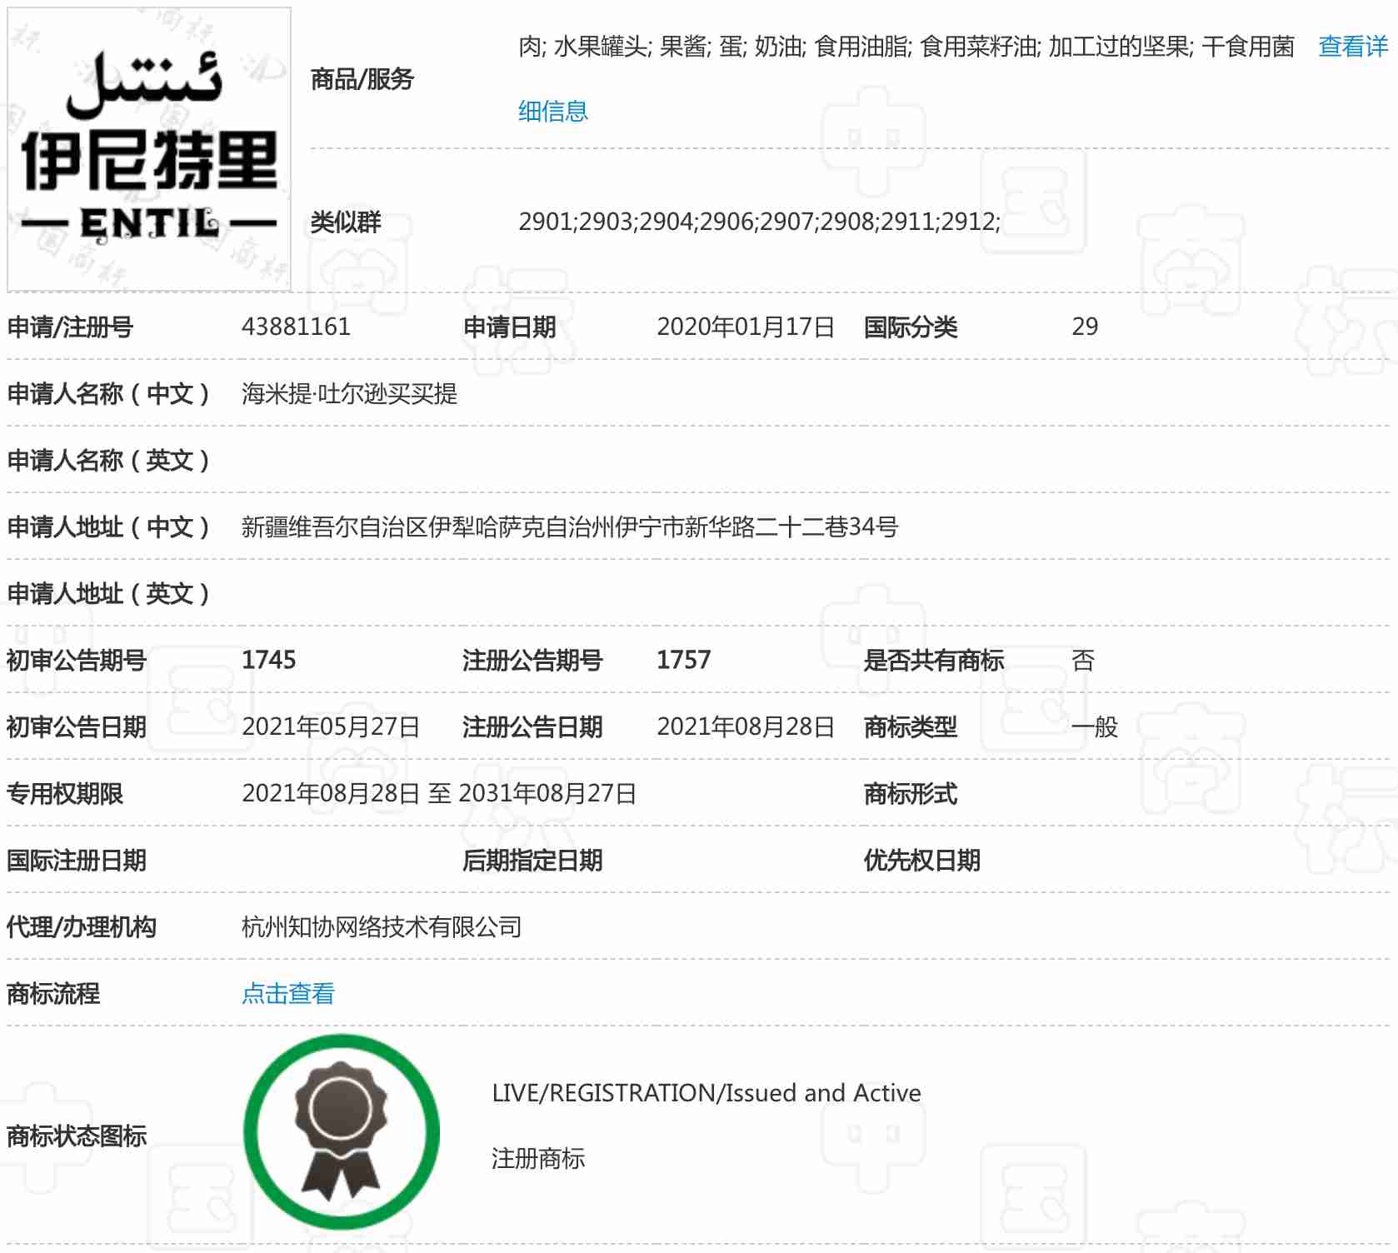Click the trademark type value 一般
The height and width of the screenshot is (1253, 1398).
[1094, 726]
